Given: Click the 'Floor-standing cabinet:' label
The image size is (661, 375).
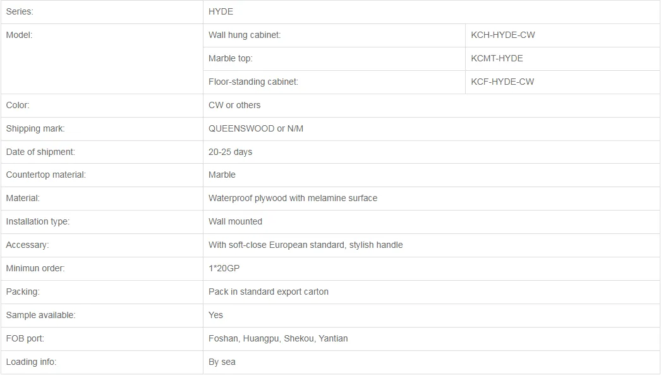Looking at the screenshot, I should 253,82.
